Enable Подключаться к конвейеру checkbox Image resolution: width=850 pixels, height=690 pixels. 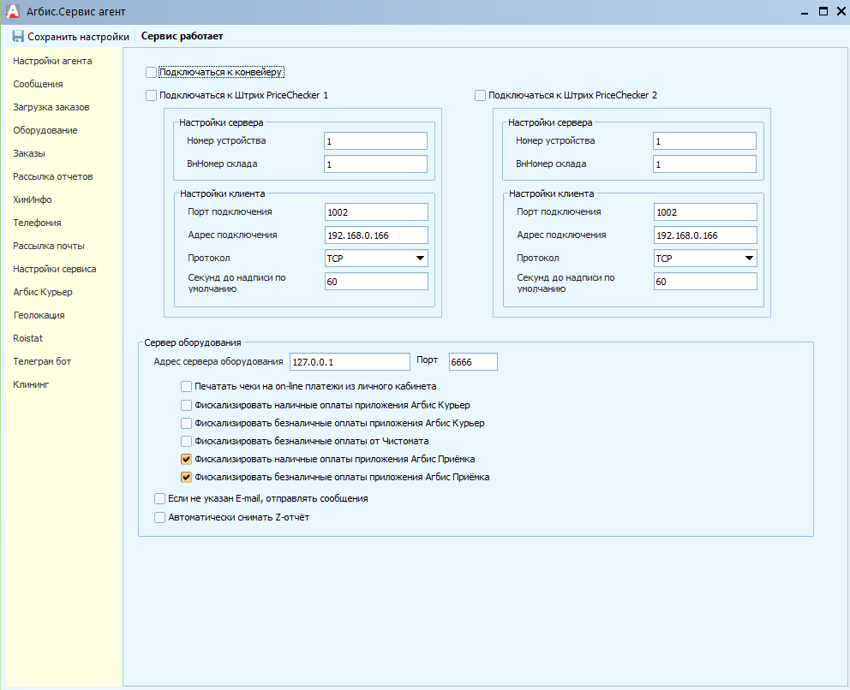[152, 72]
